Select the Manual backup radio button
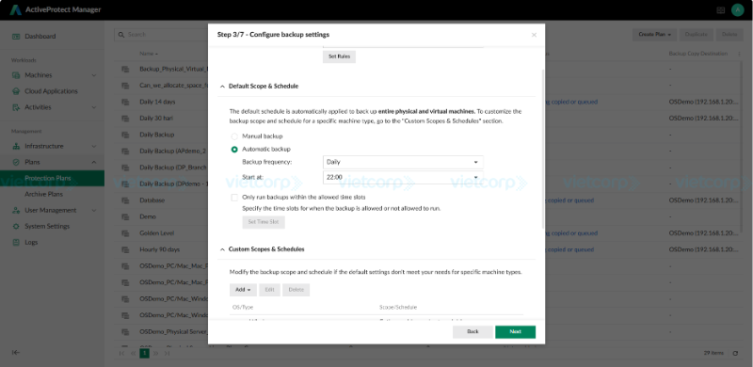 click(x=234, y=136)
